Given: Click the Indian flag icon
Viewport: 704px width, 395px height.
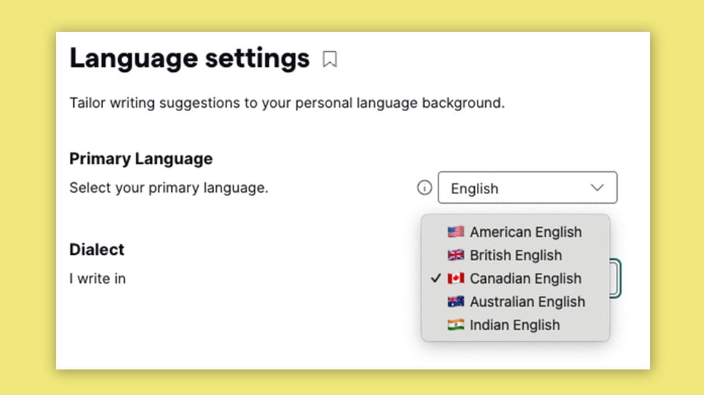Looking at the screenshot, I should click(456, 325).
